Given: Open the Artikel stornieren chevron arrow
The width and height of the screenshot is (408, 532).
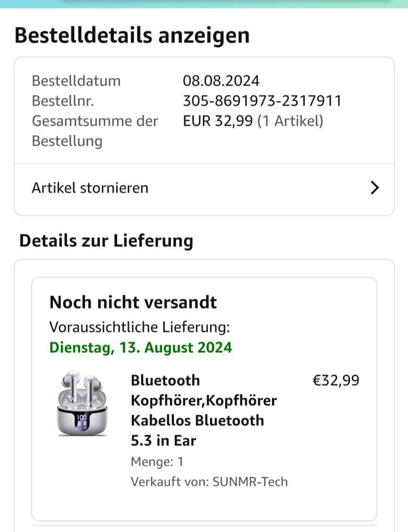Looking at the screenshot, I should tap(374, 188).
